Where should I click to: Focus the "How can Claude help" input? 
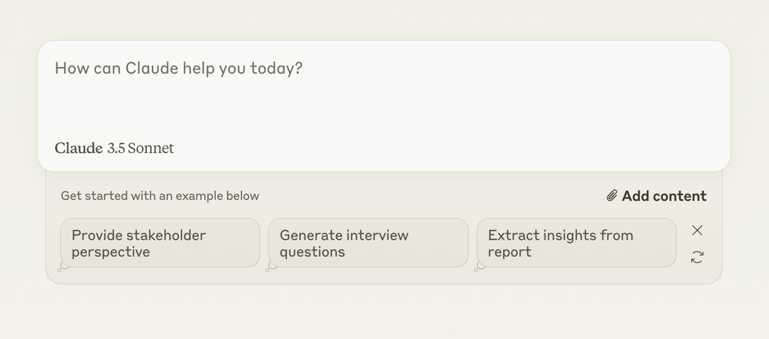click(178, 69)
